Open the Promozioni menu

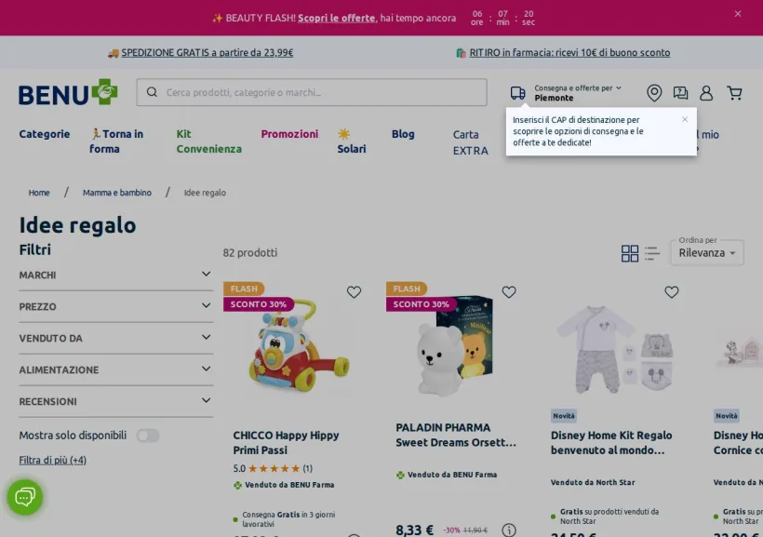coord(289,134)
